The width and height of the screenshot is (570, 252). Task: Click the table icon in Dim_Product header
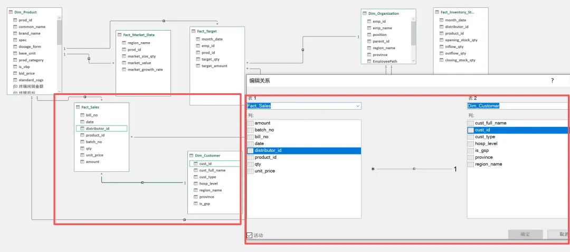[11, 12]
